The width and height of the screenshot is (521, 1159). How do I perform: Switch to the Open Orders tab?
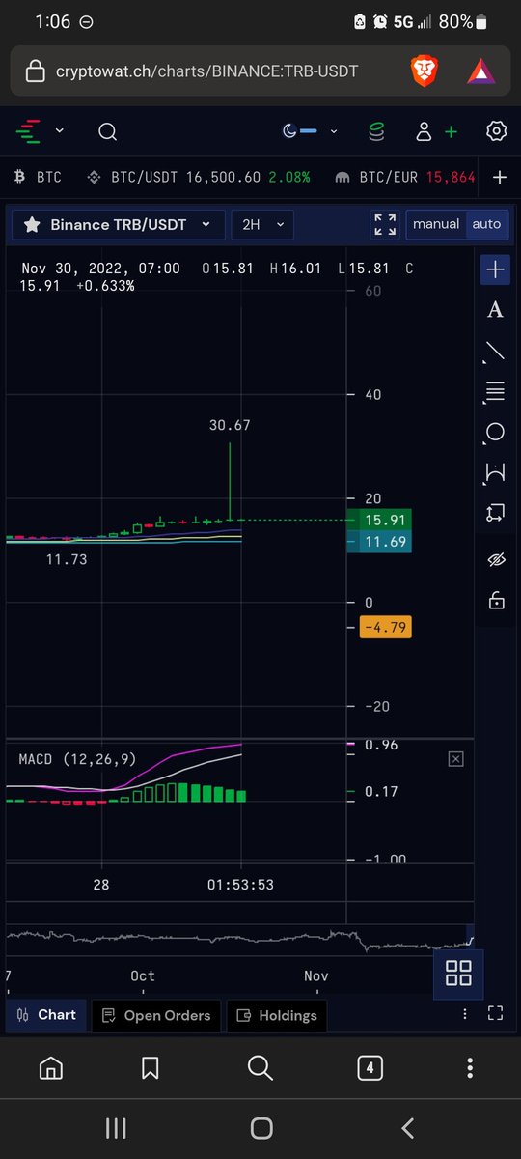pyautogui.click(x=155, y=1015)
